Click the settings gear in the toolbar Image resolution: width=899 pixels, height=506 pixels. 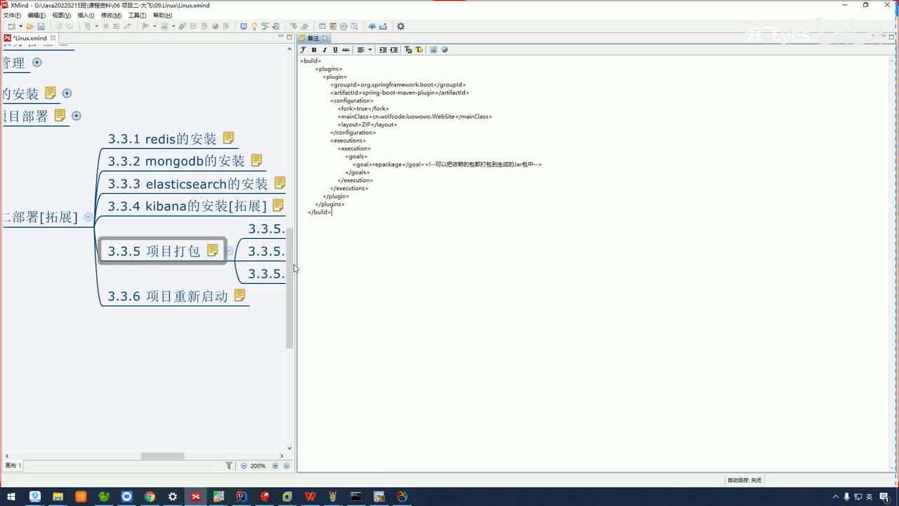pyautogui.click(x=400, y=27)
